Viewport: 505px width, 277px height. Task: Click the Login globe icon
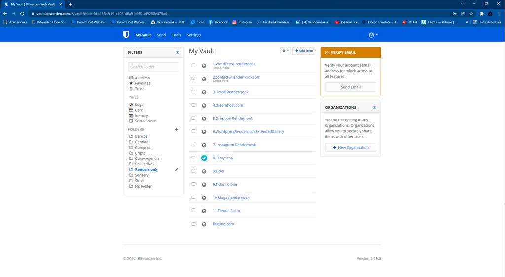pyautogui.click(x=131, y=105)
